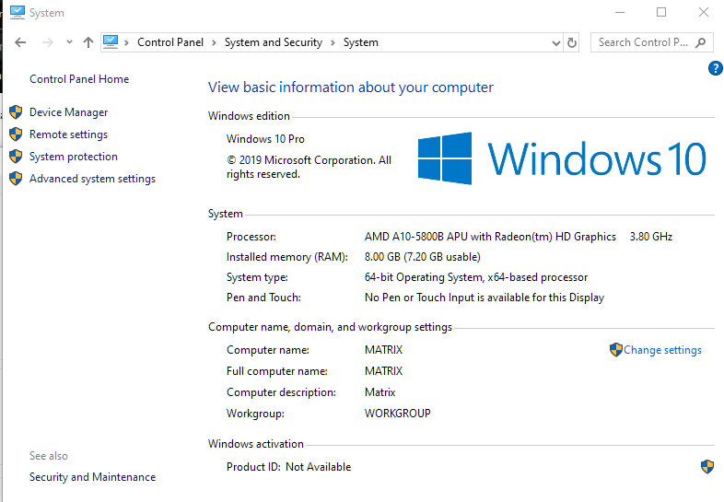Screen dimensions: 724x502
Task: Click the forward navigation arrow
Action: [47, 42]
